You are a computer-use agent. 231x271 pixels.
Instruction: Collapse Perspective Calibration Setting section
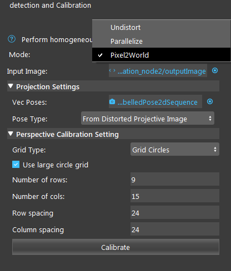tap(11, 134)
